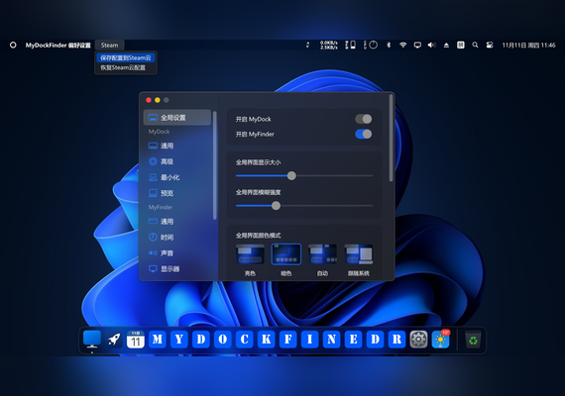The image size is (565, 396).
Task: Click the letter Y icon in the dock
Action: [x=179, y=340]
